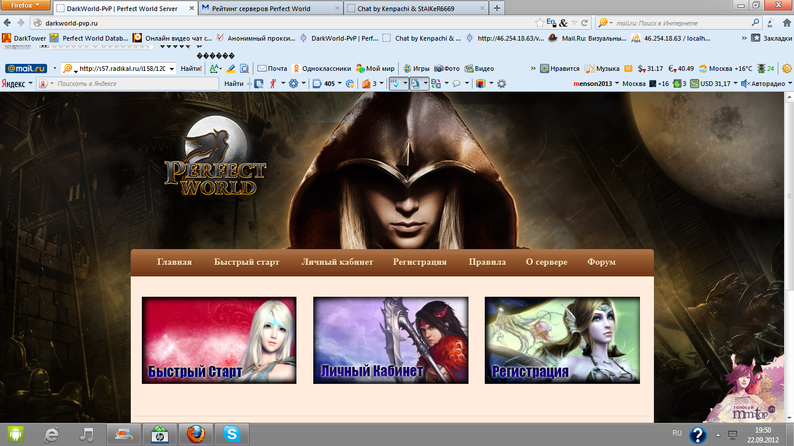Open Регистрация in the site navigation bar
794x446 pixels.
420,262
